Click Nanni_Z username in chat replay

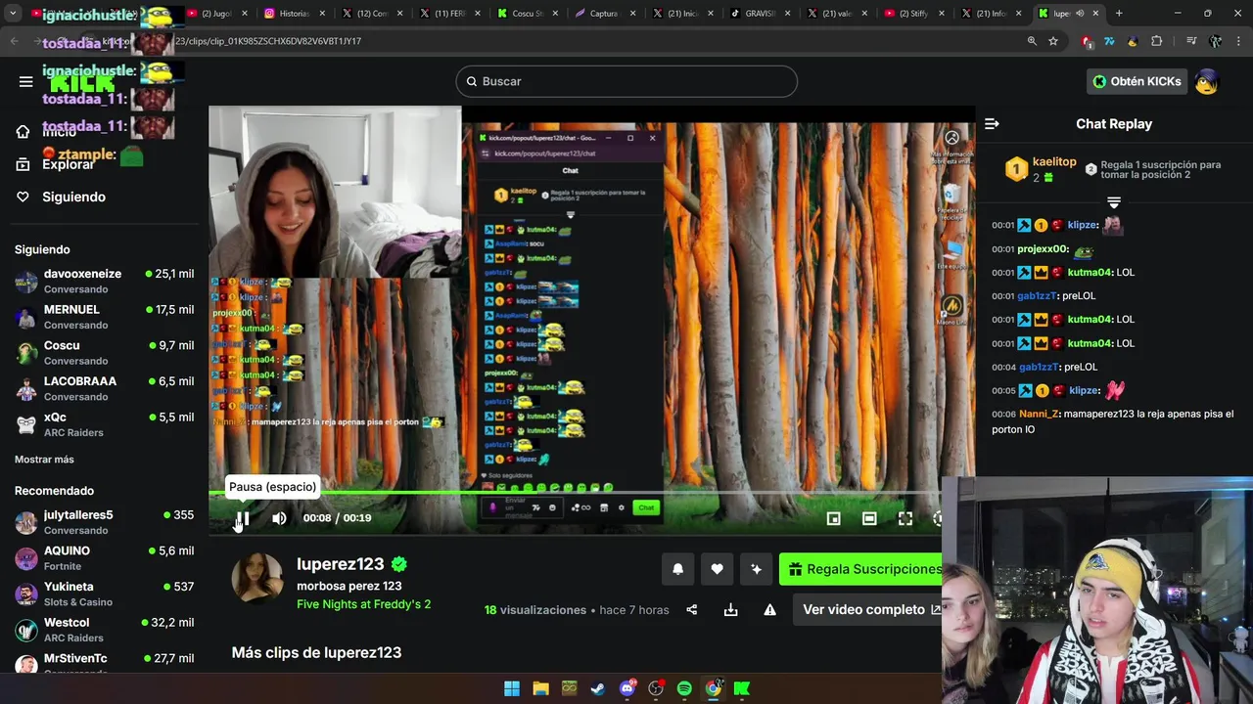(x=1038, y=414)
